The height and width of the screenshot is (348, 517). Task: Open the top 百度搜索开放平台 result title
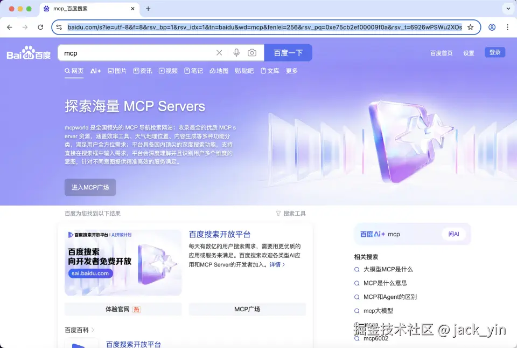220,234
